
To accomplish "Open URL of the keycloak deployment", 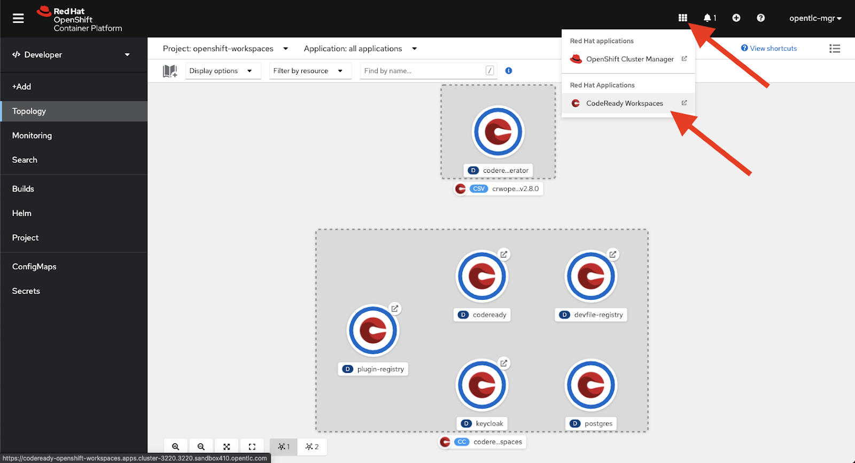I will tap(503, 363).
